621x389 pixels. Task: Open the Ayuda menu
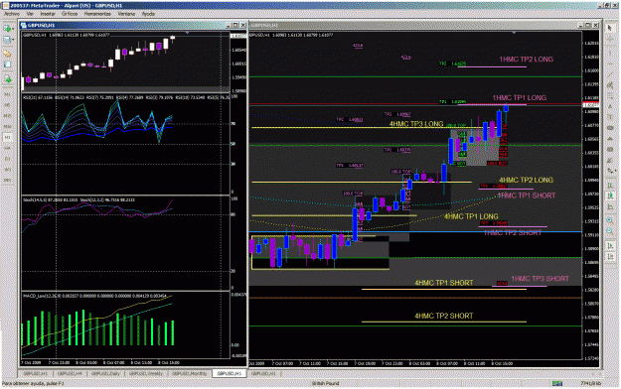tap(148, 14)
